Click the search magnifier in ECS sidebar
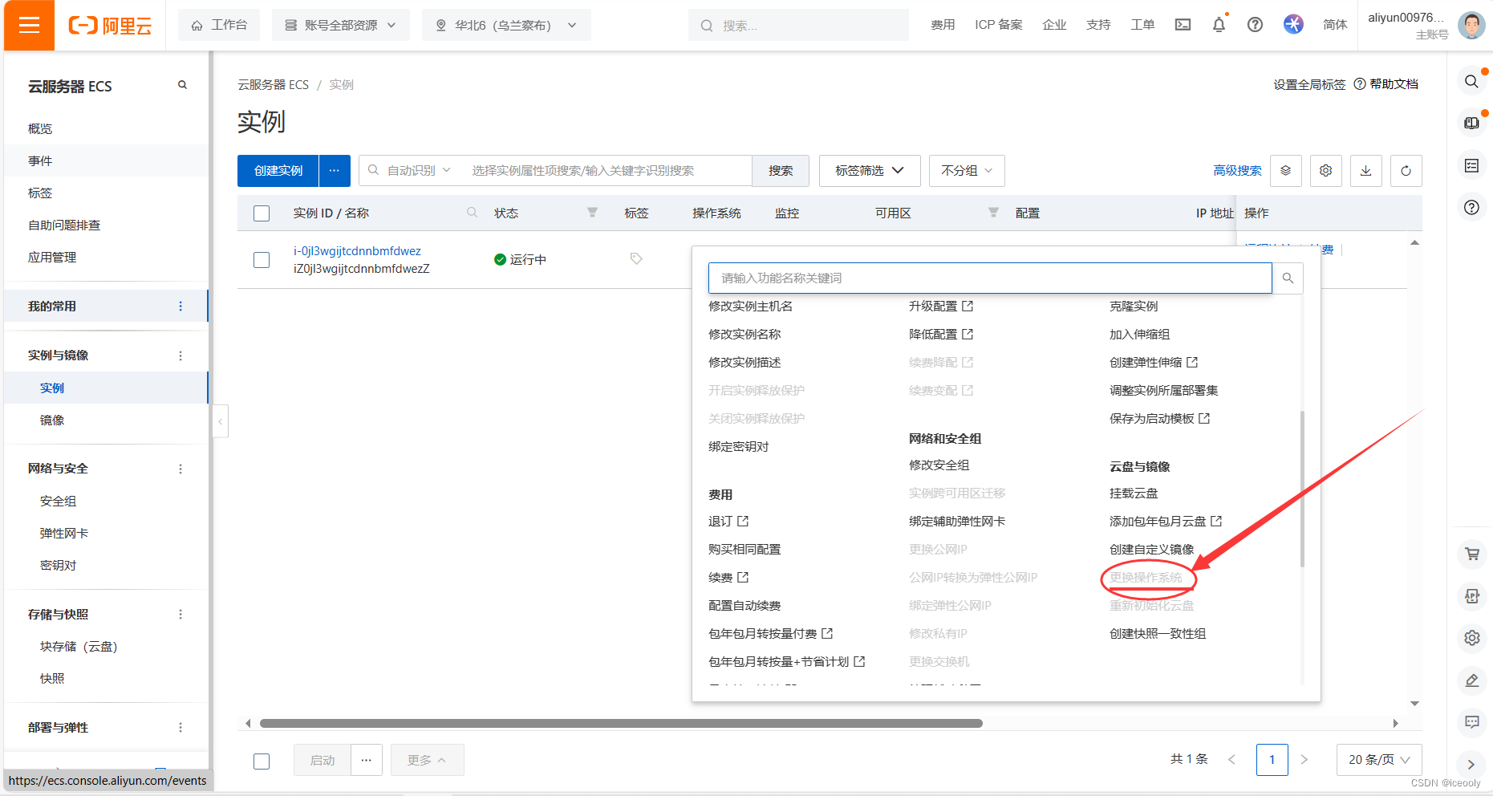The height and width of the screenshot is (796, 1493). 182,85
